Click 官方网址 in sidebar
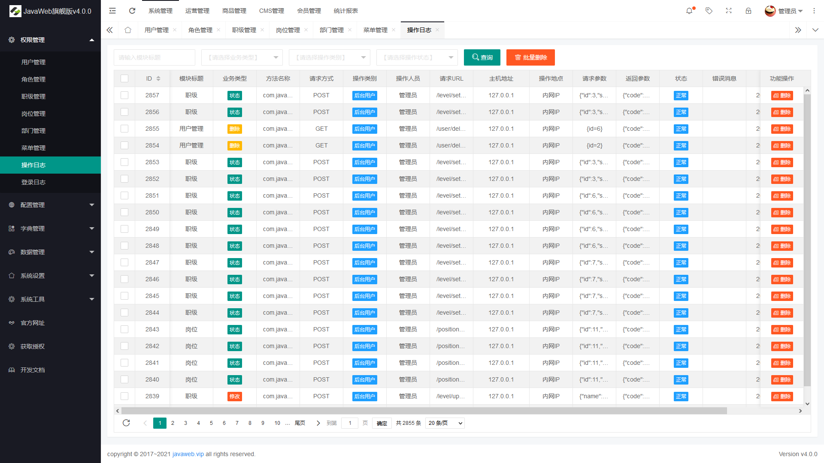 point(33,323)
